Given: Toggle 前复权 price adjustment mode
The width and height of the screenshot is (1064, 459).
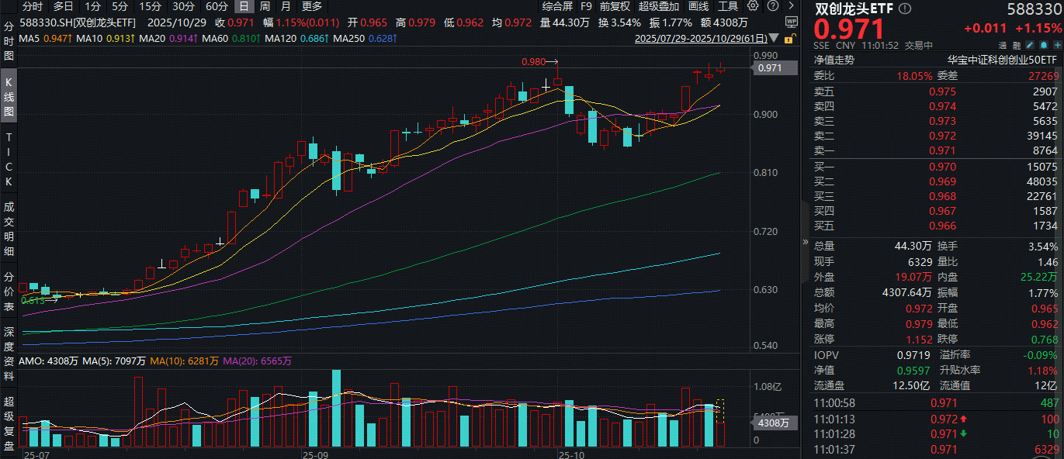Looking at the screenshot, I should click(x=613, y=6).
